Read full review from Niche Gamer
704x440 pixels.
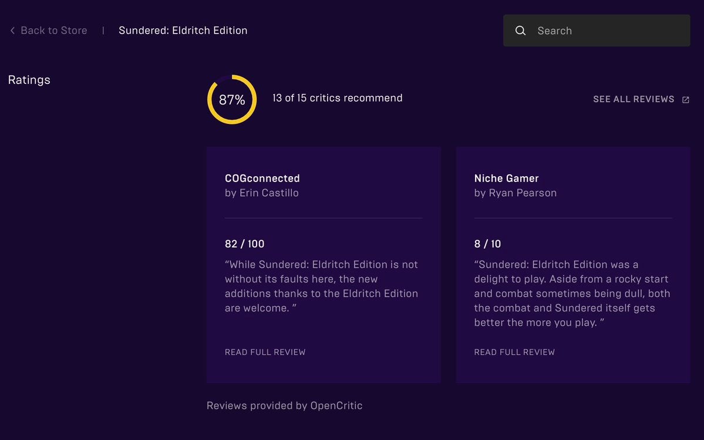point(514,352)
